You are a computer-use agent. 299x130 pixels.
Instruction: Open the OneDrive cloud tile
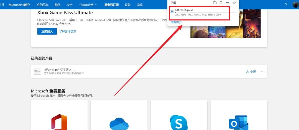[119, 124]
